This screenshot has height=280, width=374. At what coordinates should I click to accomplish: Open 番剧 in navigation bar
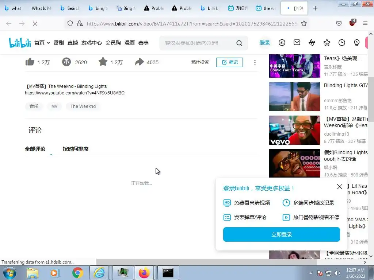58,43
